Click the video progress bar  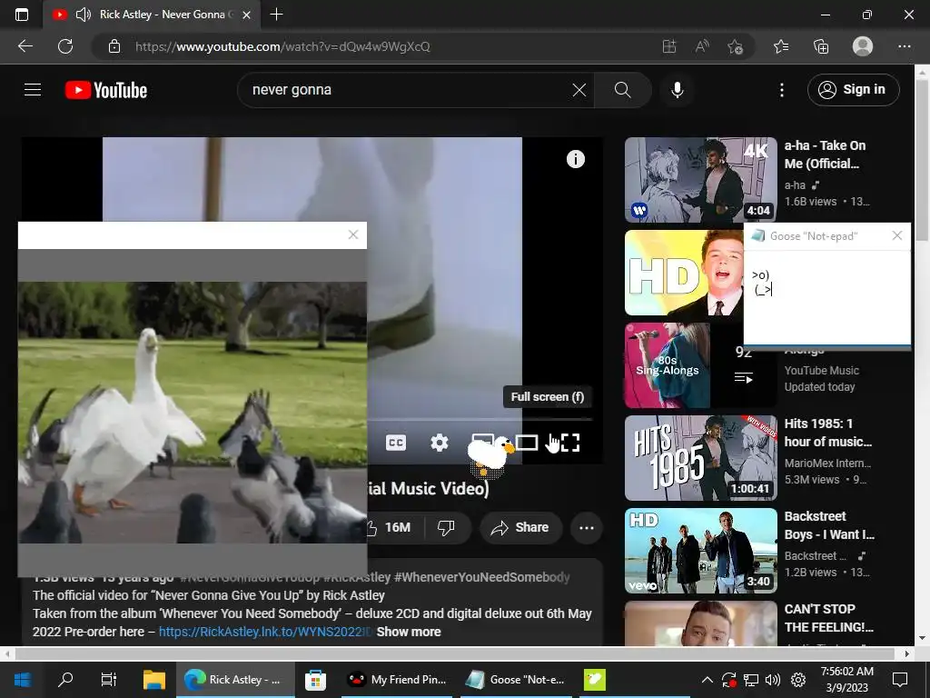tap(480, 420)
